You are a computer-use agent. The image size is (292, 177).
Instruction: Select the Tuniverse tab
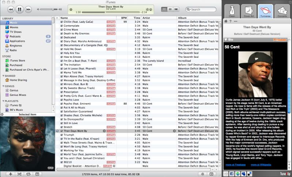pos(265,11)
